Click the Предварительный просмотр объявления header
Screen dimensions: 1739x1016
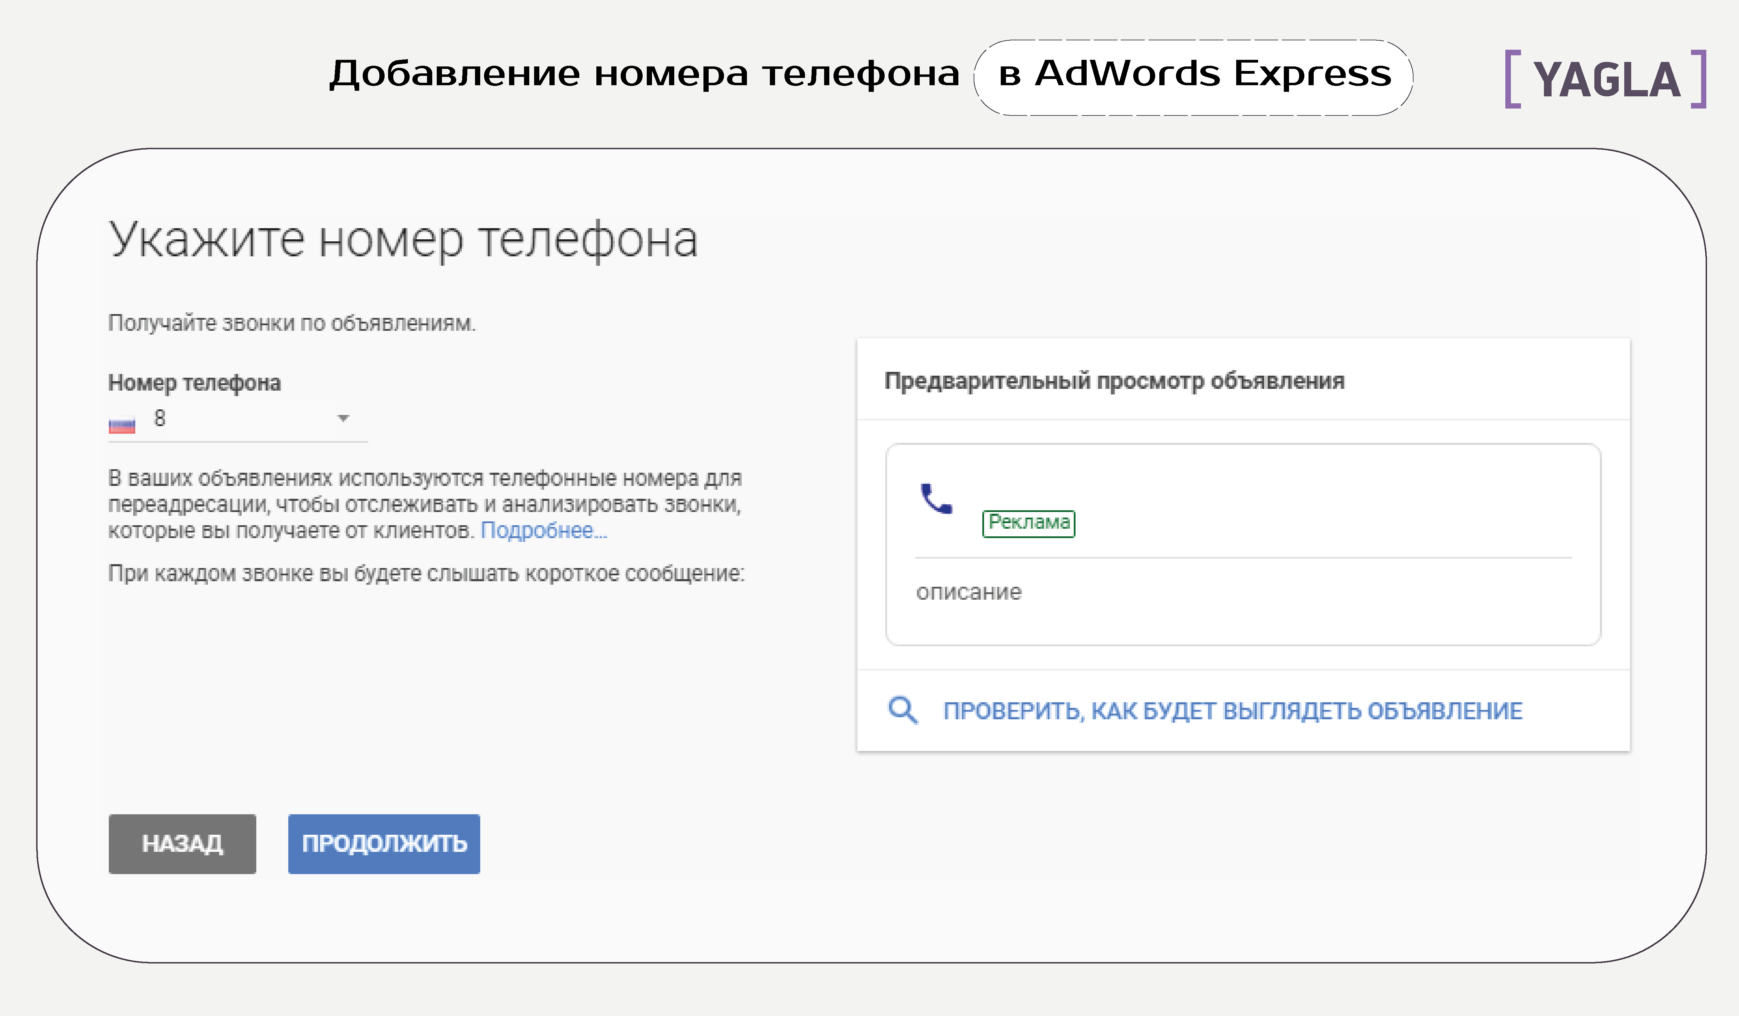(x=1114, y=381)
